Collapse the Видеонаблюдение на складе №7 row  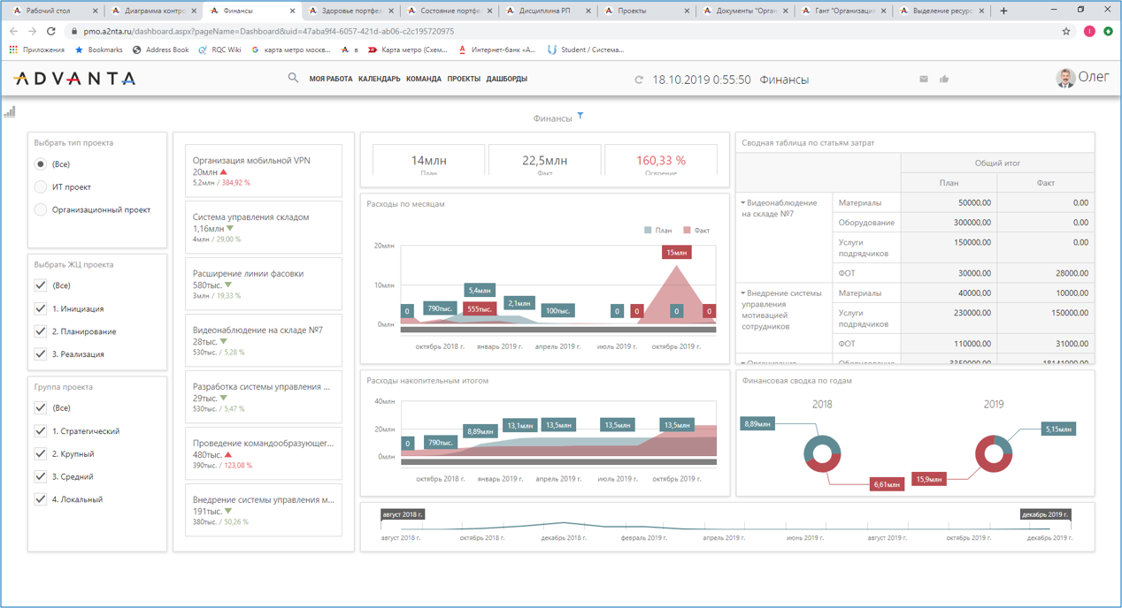tap(743, 203)
